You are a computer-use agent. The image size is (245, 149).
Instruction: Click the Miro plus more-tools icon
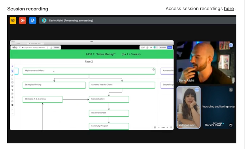pos(12,105)
